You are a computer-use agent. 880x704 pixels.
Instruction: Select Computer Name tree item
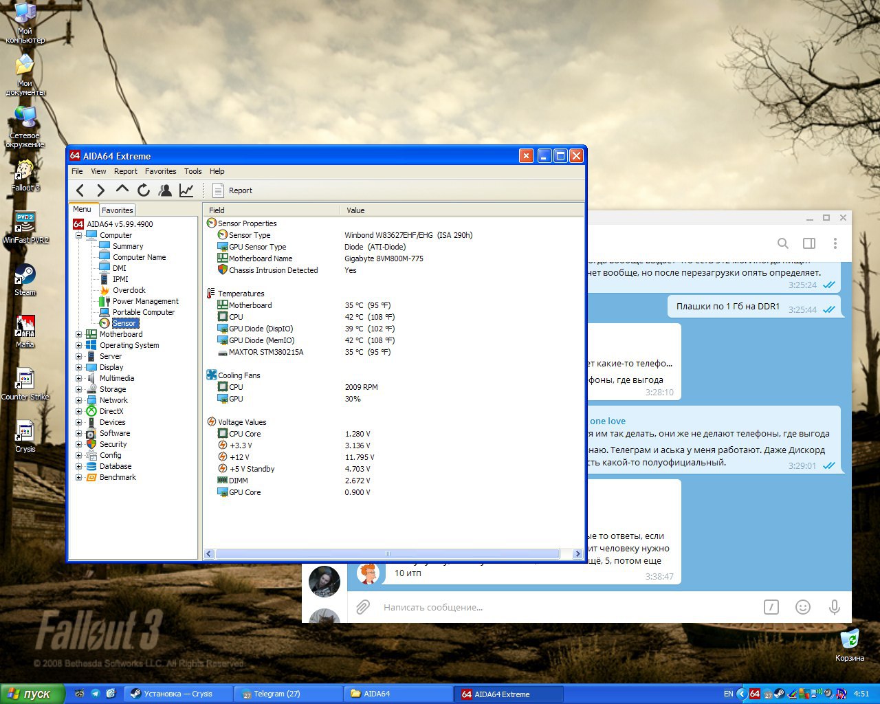tap(139, 257)
